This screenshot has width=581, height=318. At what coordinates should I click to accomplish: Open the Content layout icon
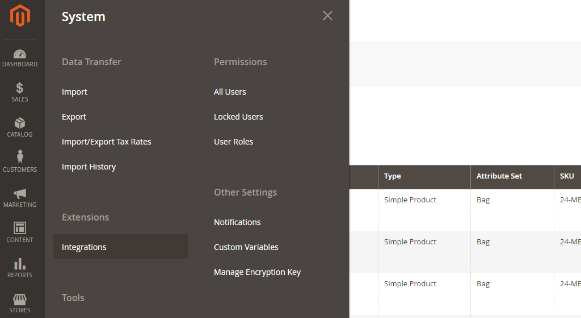click(x=20, y=228)
